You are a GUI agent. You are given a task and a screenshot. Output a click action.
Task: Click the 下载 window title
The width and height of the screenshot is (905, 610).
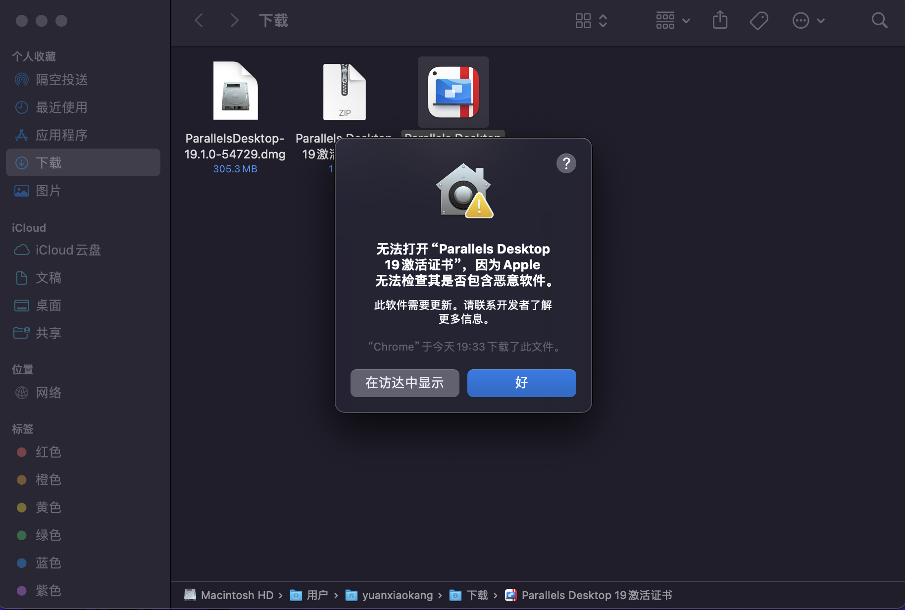(273, 20)
